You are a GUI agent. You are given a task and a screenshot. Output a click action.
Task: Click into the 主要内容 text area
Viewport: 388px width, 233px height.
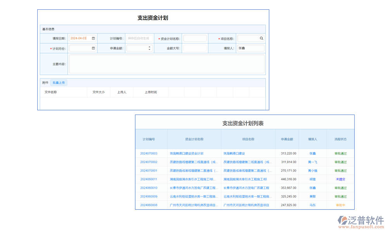tap(166, 64)
